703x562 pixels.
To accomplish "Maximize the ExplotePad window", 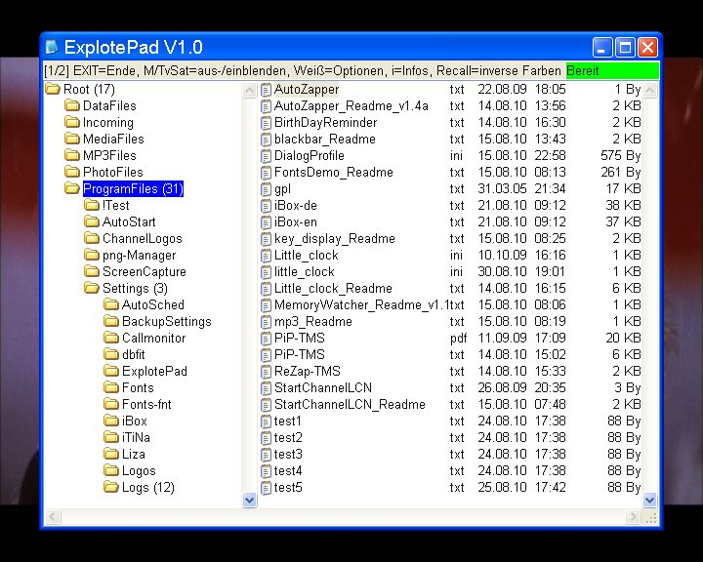I will pos(625,47).
